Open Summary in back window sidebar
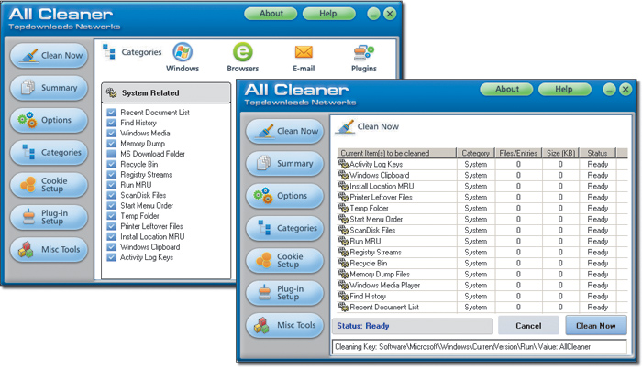The image size is (642, 368). click(x=50, y=88)
